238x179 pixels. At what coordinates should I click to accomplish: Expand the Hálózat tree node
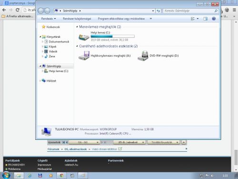pyautogui.click(x=40, y=81)
